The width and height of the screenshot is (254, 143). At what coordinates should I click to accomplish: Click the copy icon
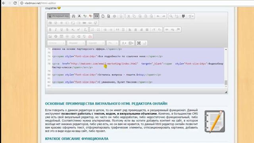(x=134, y=16)
